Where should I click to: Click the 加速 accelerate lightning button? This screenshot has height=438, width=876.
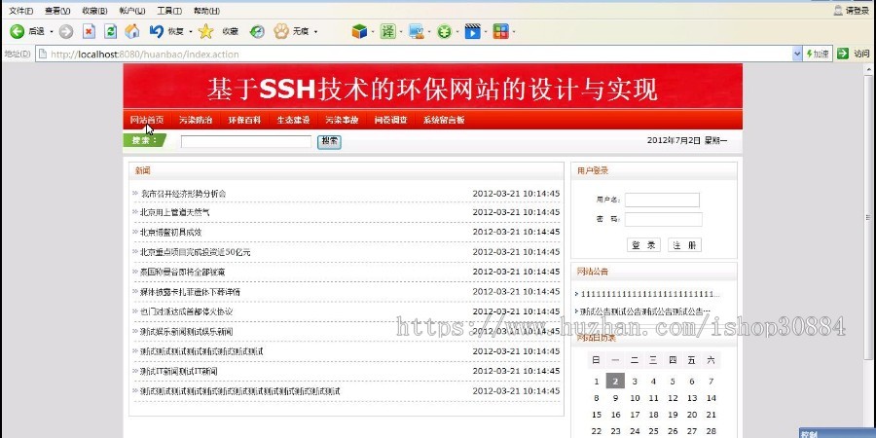click(818, 54)
